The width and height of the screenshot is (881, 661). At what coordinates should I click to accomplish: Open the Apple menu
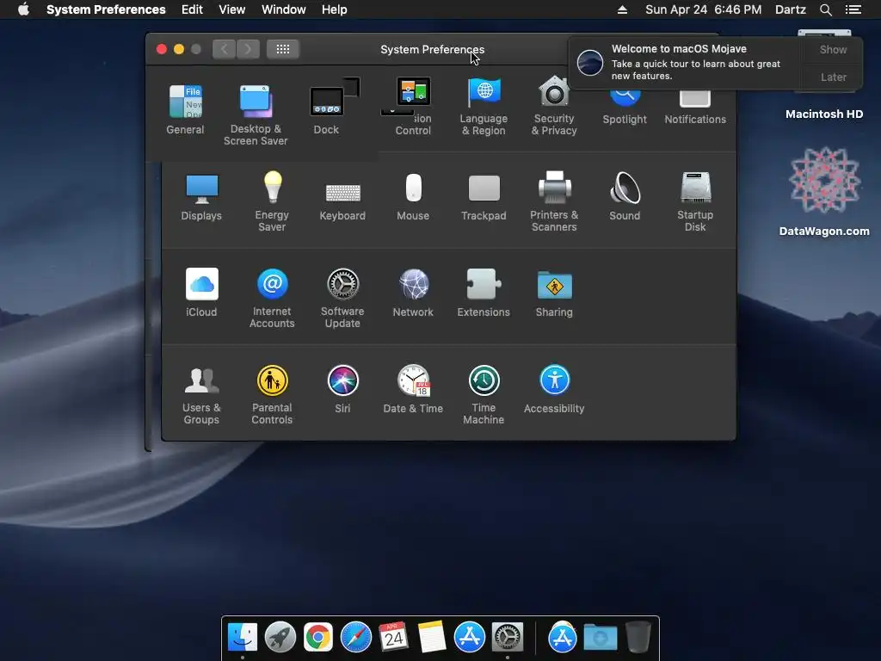point(23,9)
